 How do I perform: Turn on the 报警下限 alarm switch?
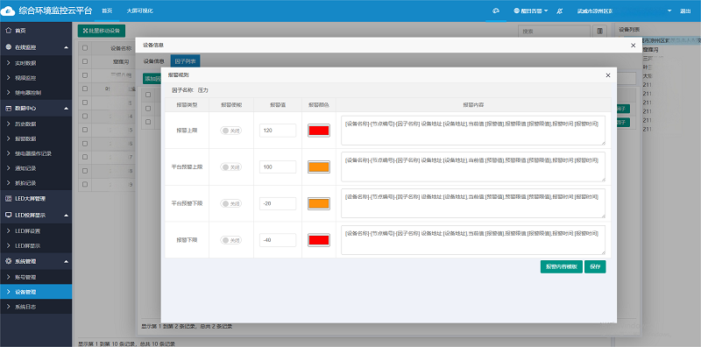pyautogui.click(x=230, y=240)
